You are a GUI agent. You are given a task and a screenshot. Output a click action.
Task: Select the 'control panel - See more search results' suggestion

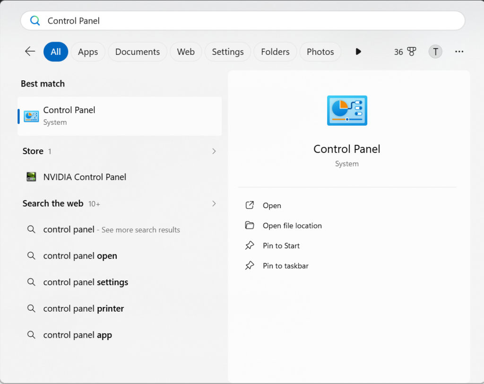120,229
